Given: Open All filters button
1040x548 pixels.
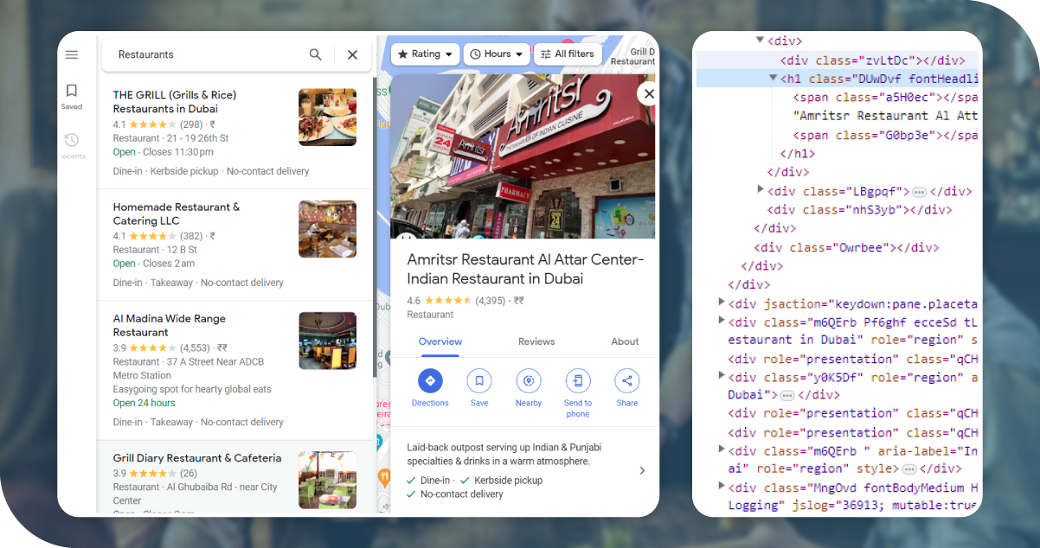Looking at the screenshot, I should pos(568,54).
